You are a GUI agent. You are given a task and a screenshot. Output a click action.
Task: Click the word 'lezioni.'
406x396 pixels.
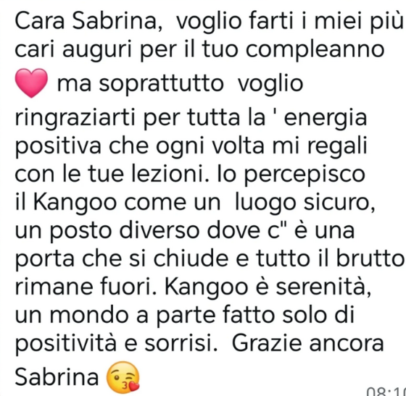click(170, 174)
